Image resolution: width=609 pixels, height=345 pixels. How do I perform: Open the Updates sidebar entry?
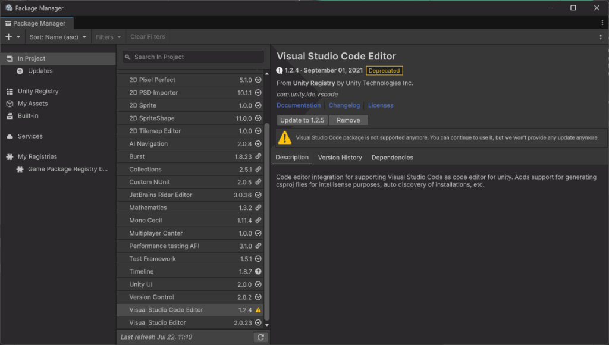(x=40, y=71)
